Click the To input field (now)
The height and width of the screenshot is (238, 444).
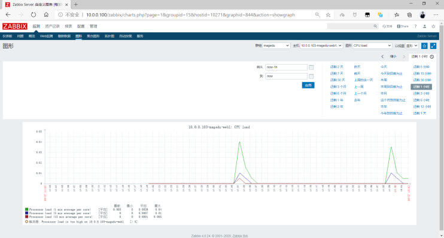coord(286,77)
